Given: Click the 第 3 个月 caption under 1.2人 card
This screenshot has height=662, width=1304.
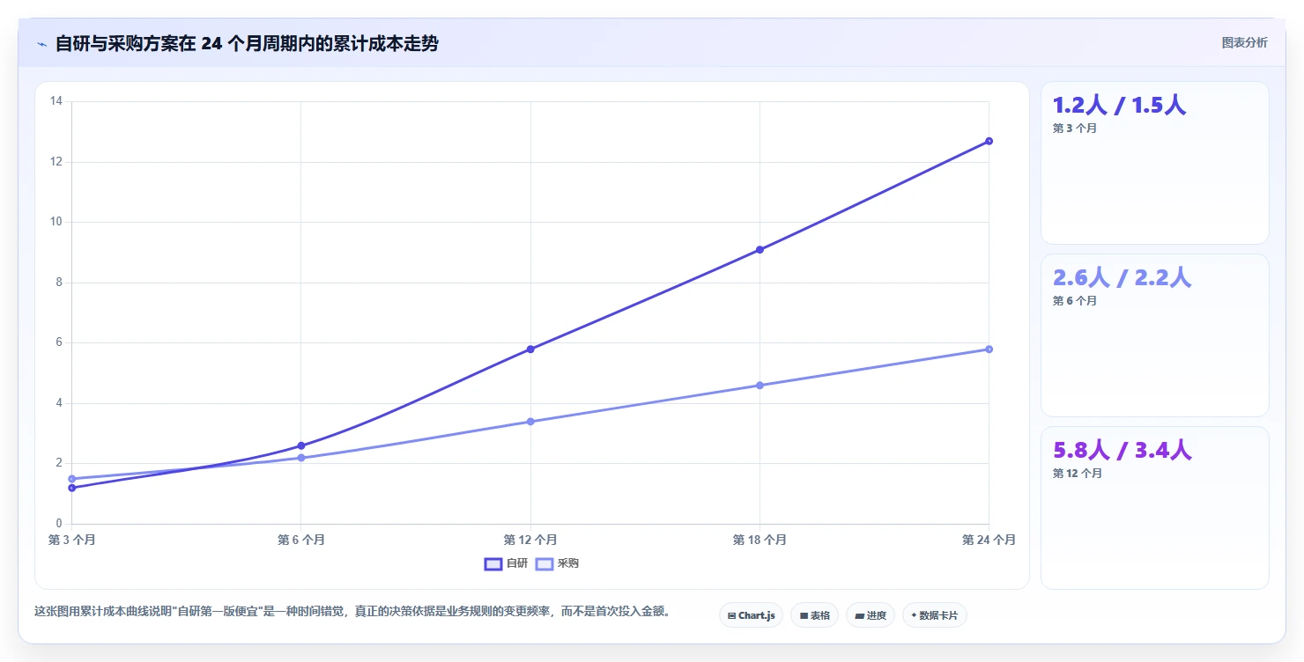Looking at the screenshot, I should tap(1075, 129).
